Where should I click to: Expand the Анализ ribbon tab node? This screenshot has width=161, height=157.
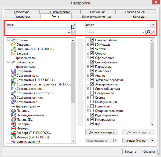pyautogui.click(x=88, y=76)
